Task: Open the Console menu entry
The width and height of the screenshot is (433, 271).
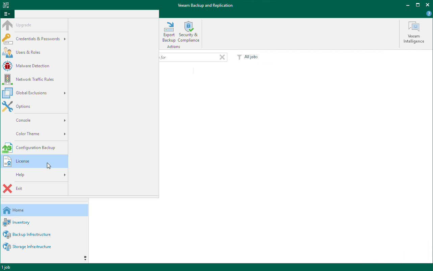Action: tap(34, 120)
